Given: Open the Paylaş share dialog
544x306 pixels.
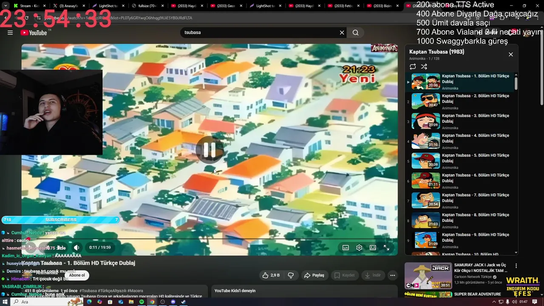Looking at the screenshot, I should [x=314, y=275].
